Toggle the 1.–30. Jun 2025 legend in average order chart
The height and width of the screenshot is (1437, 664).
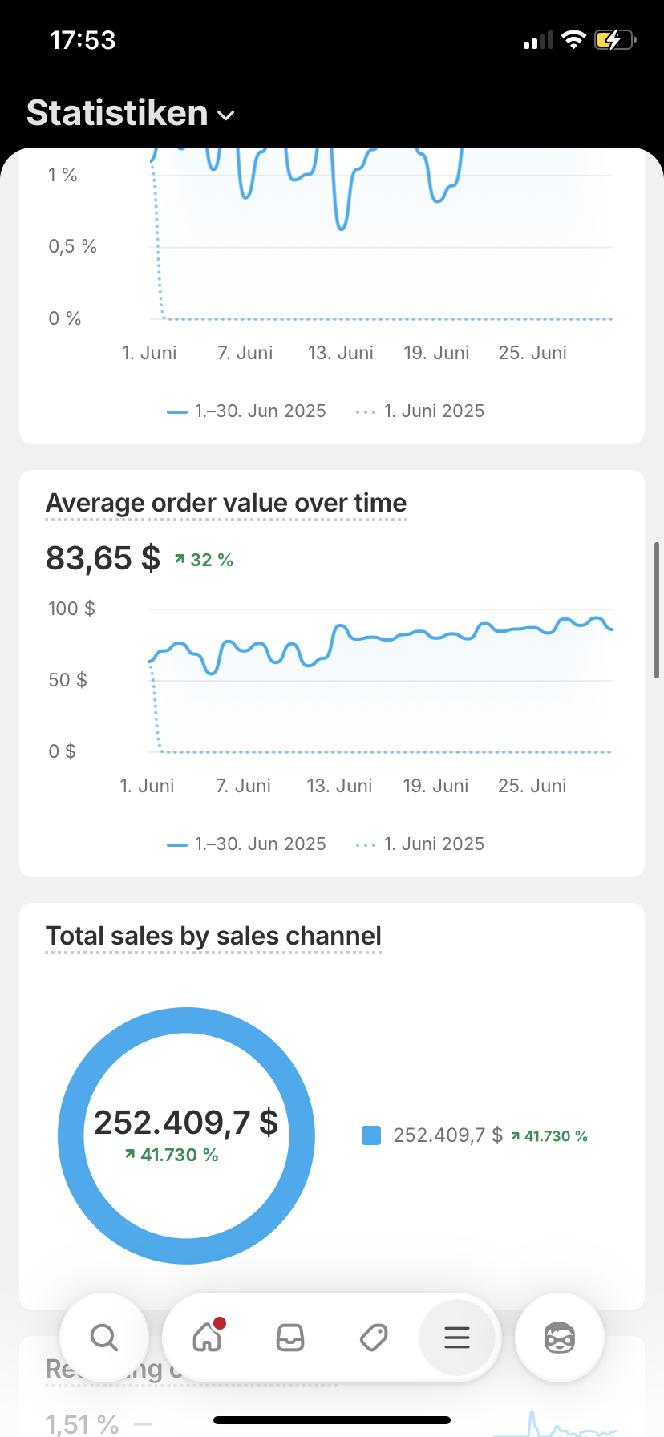[247, 844]
